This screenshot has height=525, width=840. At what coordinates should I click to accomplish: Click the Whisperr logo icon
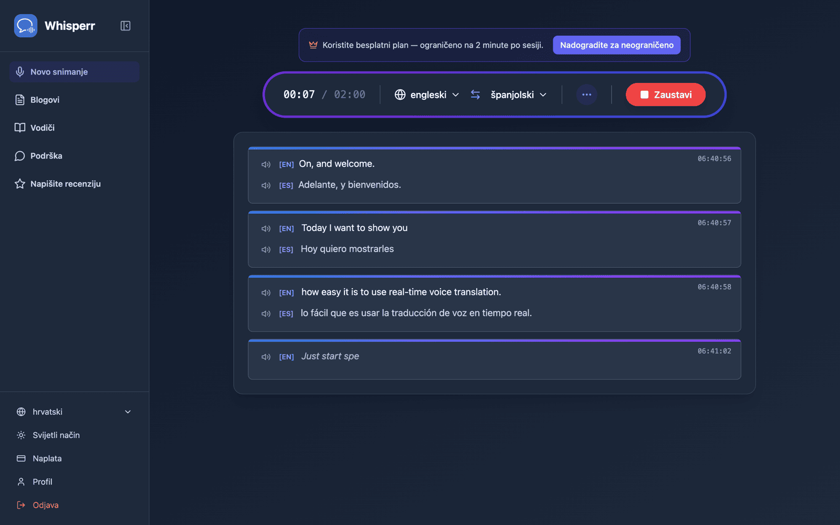26,26
